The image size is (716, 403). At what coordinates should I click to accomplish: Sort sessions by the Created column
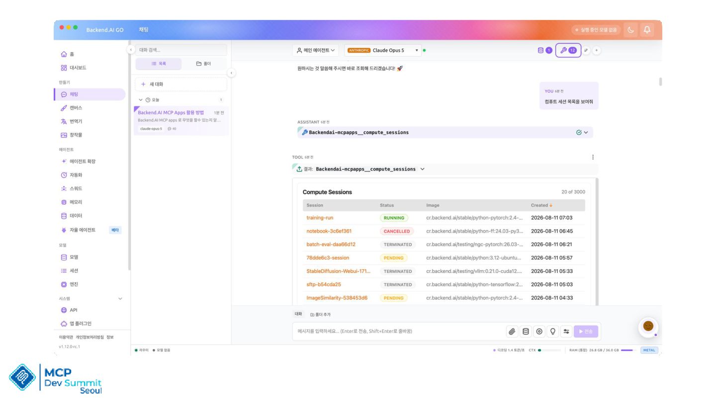tap(541, 205)
